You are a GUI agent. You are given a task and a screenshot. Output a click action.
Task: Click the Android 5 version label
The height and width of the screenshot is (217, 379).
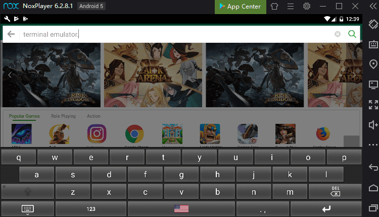coord(91,6)
